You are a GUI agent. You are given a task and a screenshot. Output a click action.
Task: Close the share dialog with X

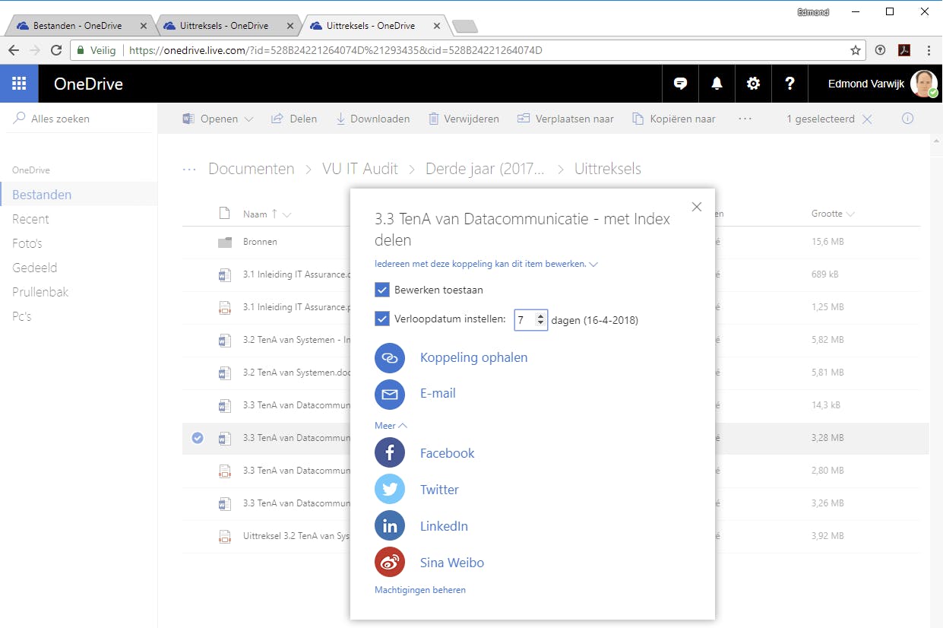pos(697,207)
